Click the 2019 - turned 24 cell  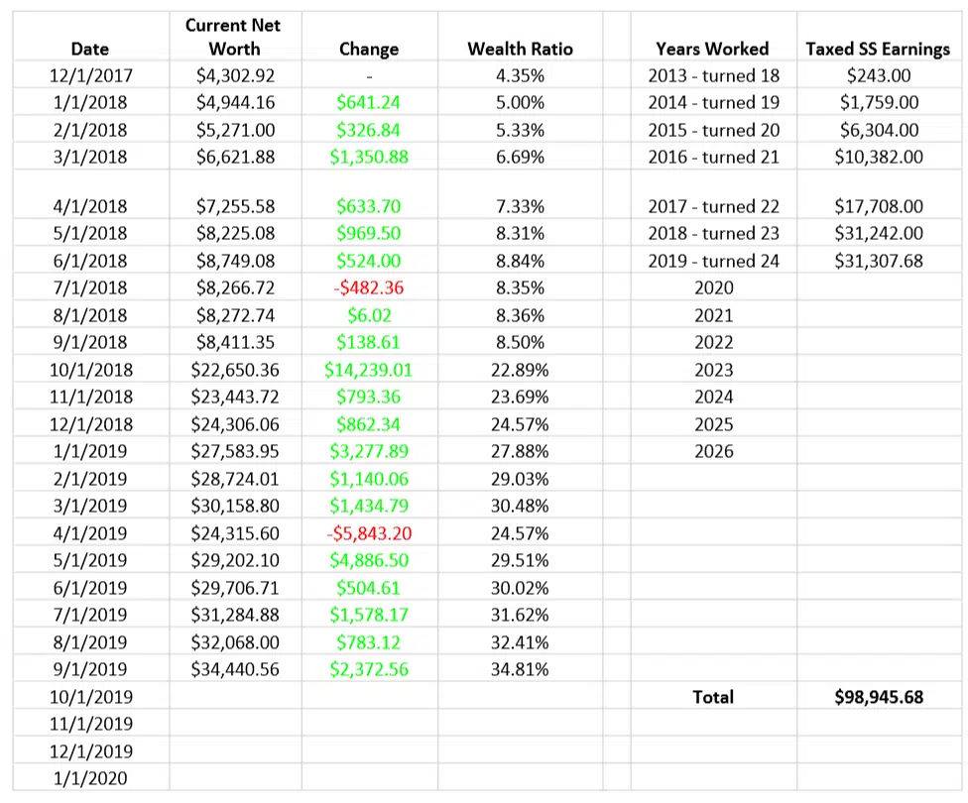point(713,261)
